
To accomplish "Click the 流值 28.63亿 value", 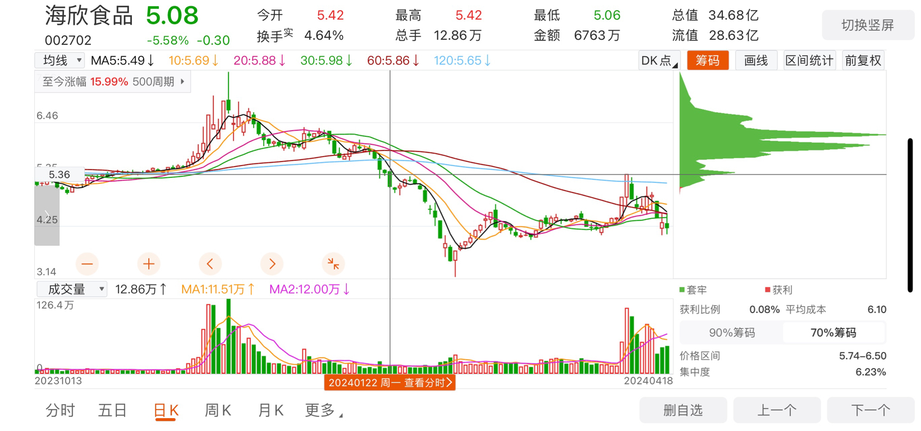I will tap(734, 36).
